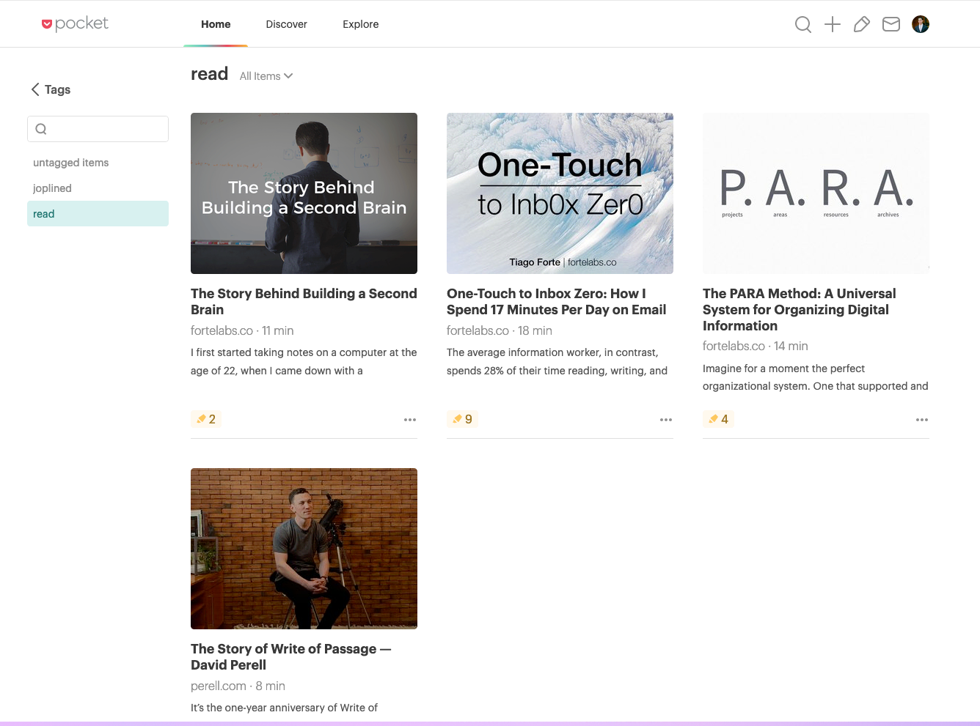Screen dimensions: 980x726
Task: Click the excerpt starting 'Imagine for a moment'
Action: point(816,377)
